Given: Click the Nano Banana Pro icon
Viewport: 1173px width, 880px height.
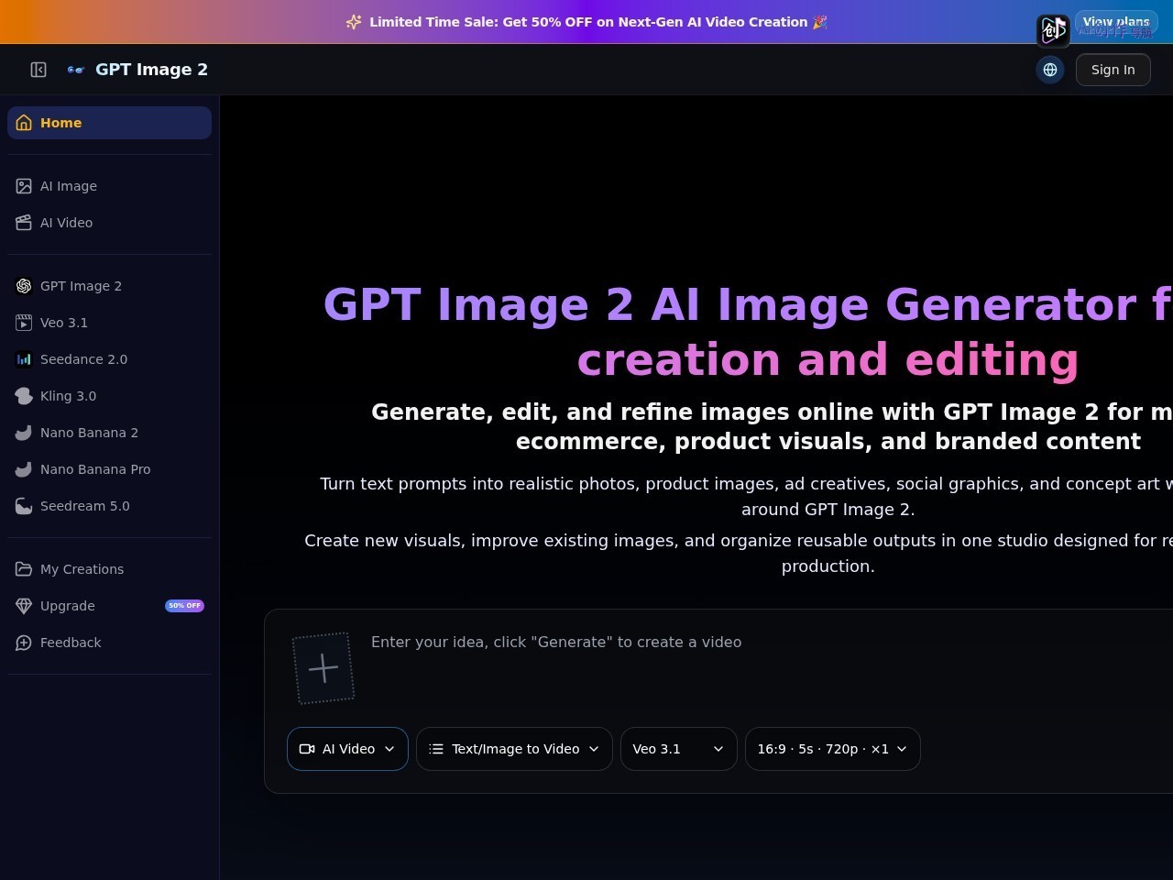Looking at the screenshot, I should coord(24,469).
